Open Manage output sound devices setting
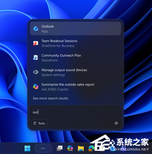 click(76, 72)
